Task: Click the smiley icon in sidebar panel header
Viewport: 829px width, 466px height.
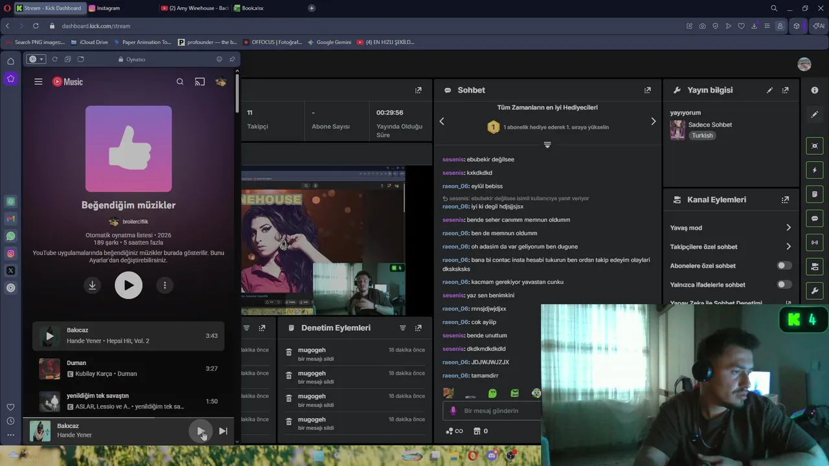Action: tap(220, 59)
